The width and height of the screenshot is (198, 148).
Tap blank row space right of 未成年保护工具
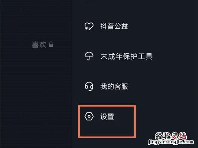pos(175,56)
